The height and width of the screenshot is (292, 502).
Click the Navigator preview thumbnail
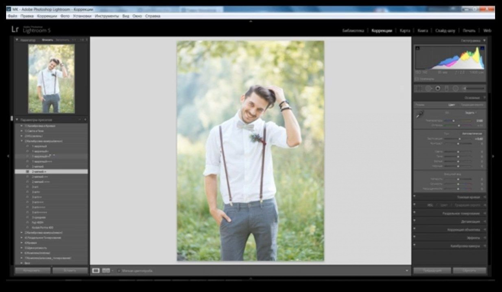(51, 78)
